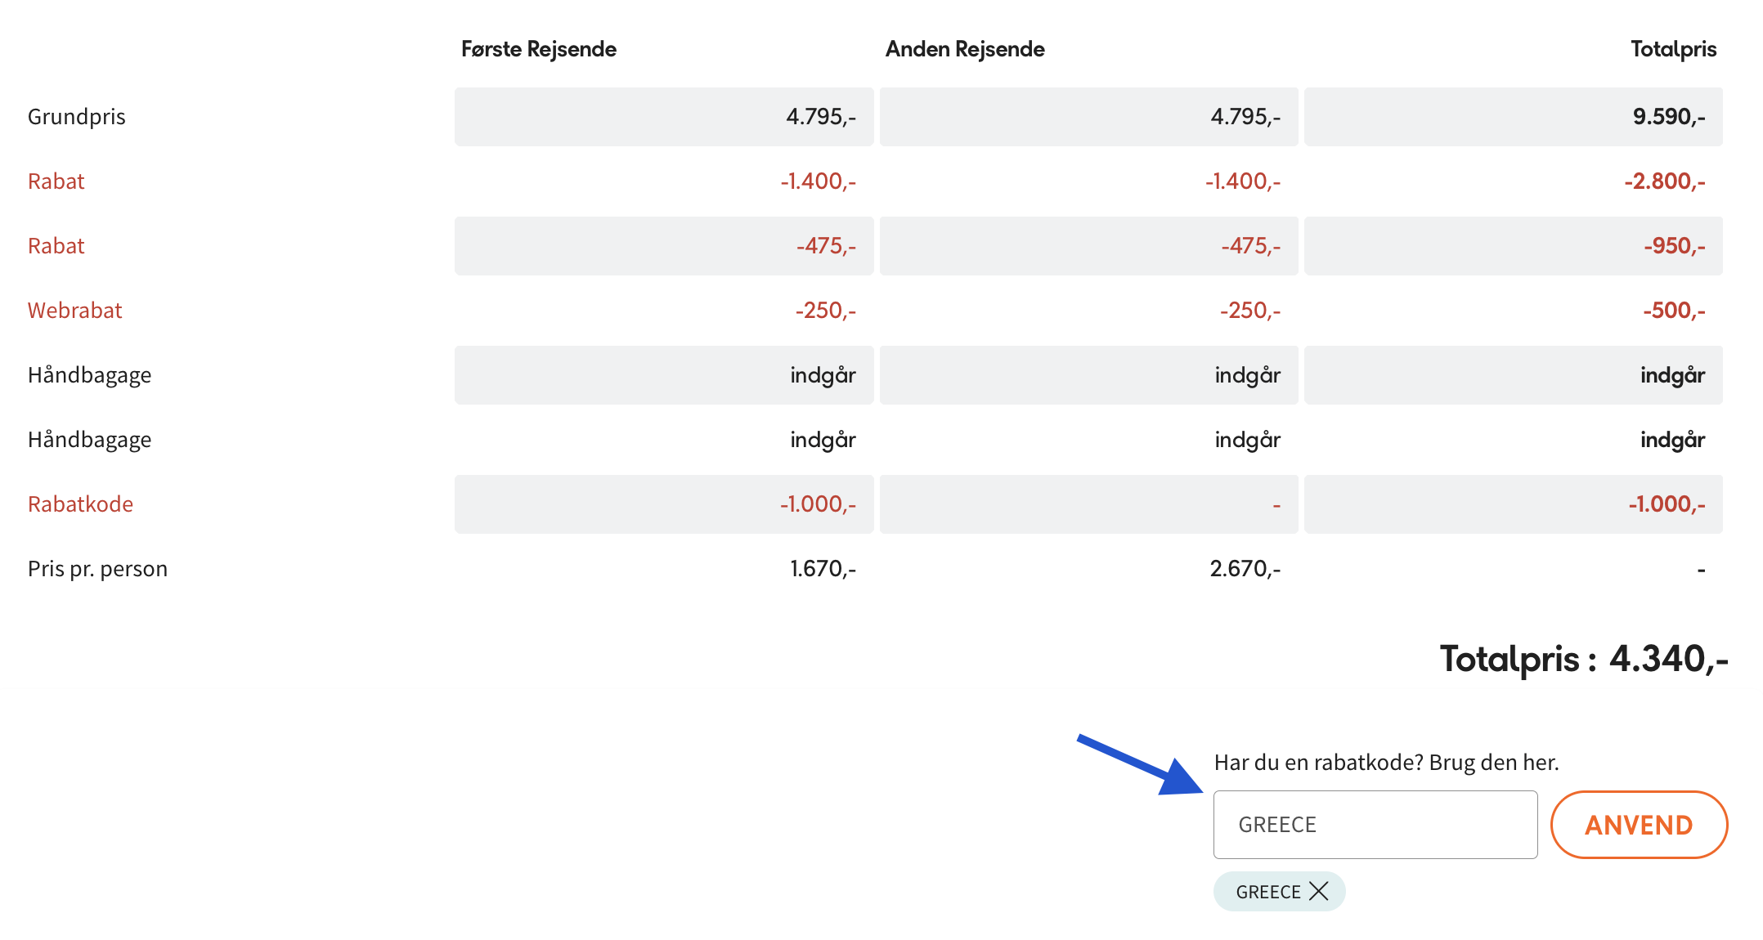Click the Totalpris column header
Screen dimensions: 1763x940
[1673, 49]
